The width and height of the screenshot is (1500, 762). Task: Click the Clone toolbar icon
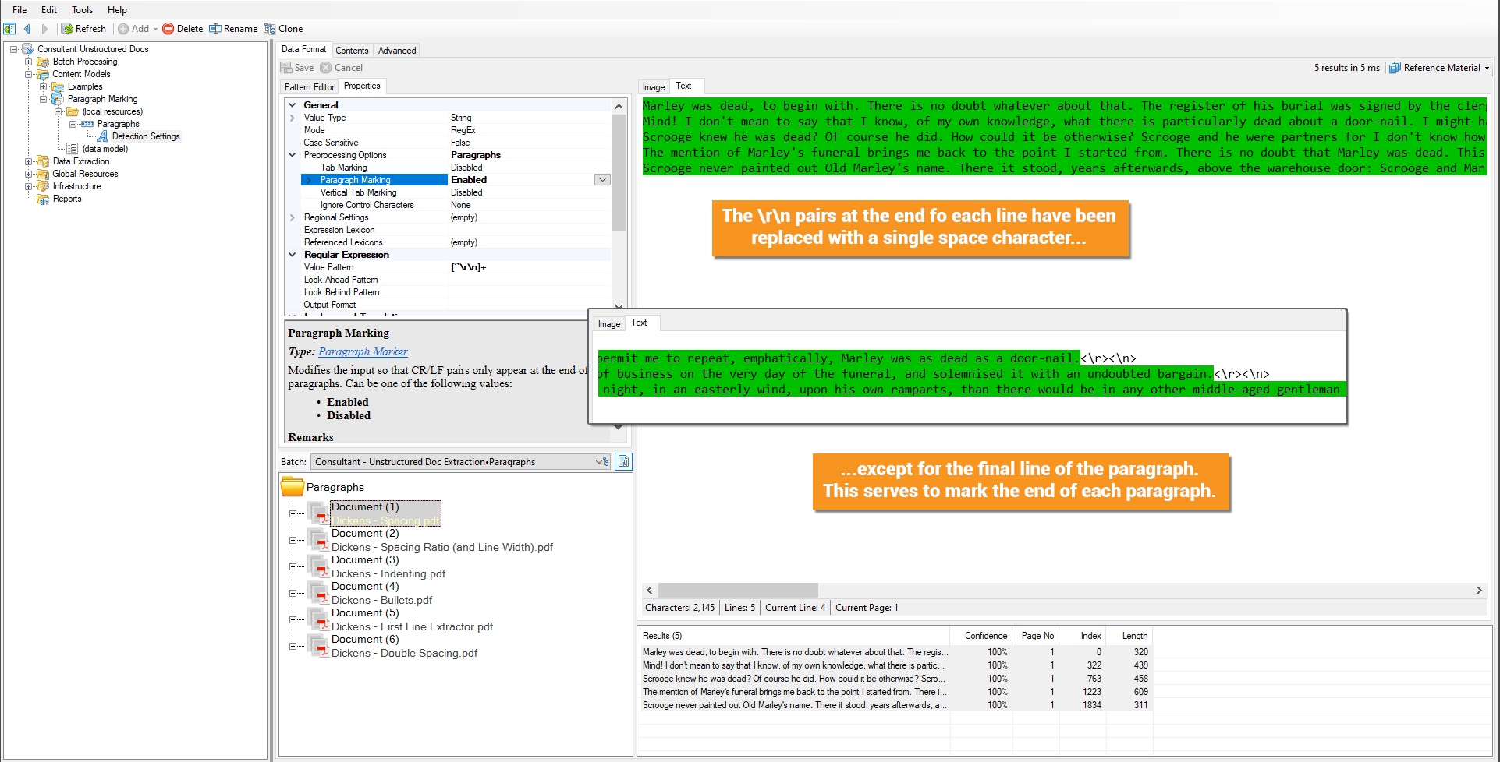point(270,29)
